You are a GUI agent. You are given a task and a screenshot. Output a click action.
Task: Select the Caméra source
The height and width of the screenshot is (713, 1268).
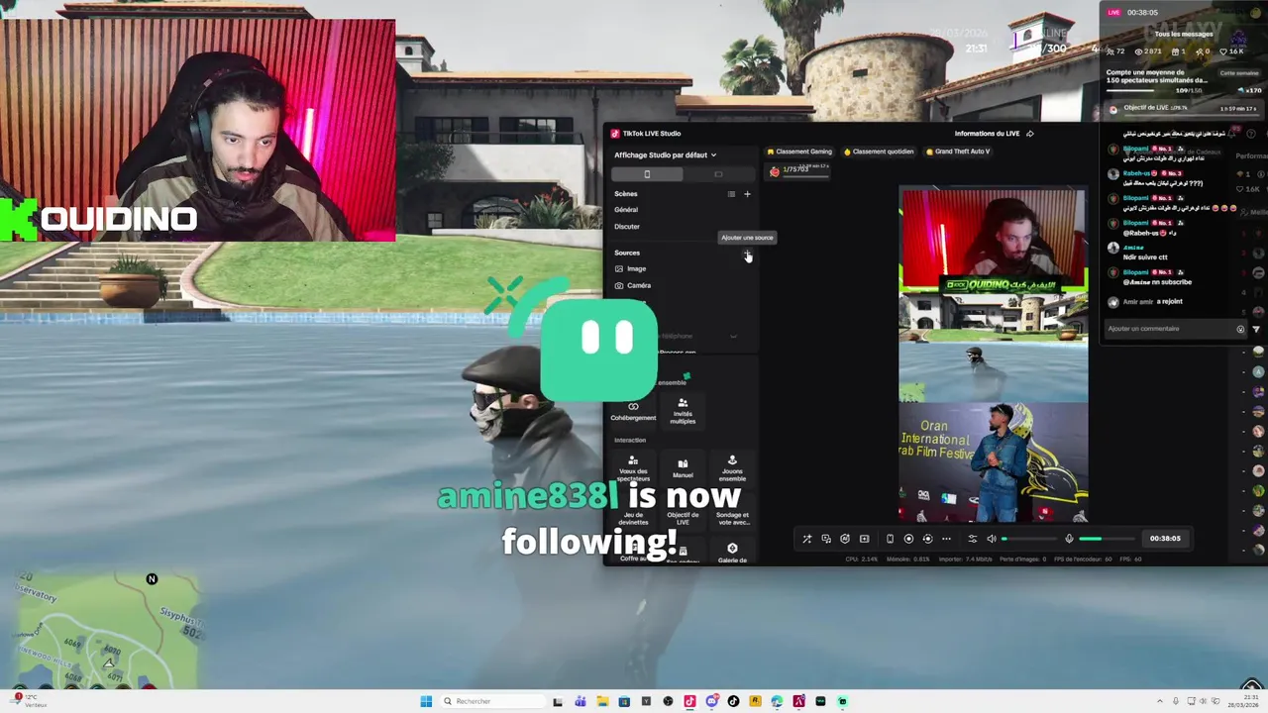tap(633, 285)
